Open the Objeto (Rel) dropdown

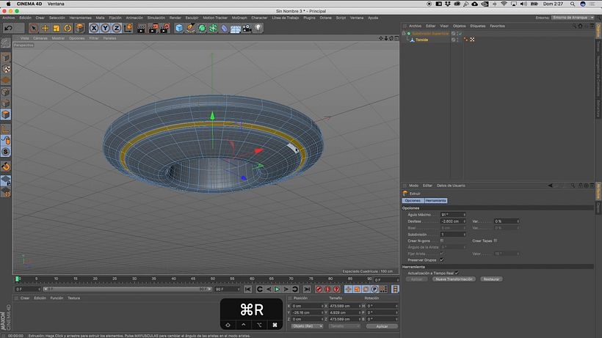click(307, 326)
